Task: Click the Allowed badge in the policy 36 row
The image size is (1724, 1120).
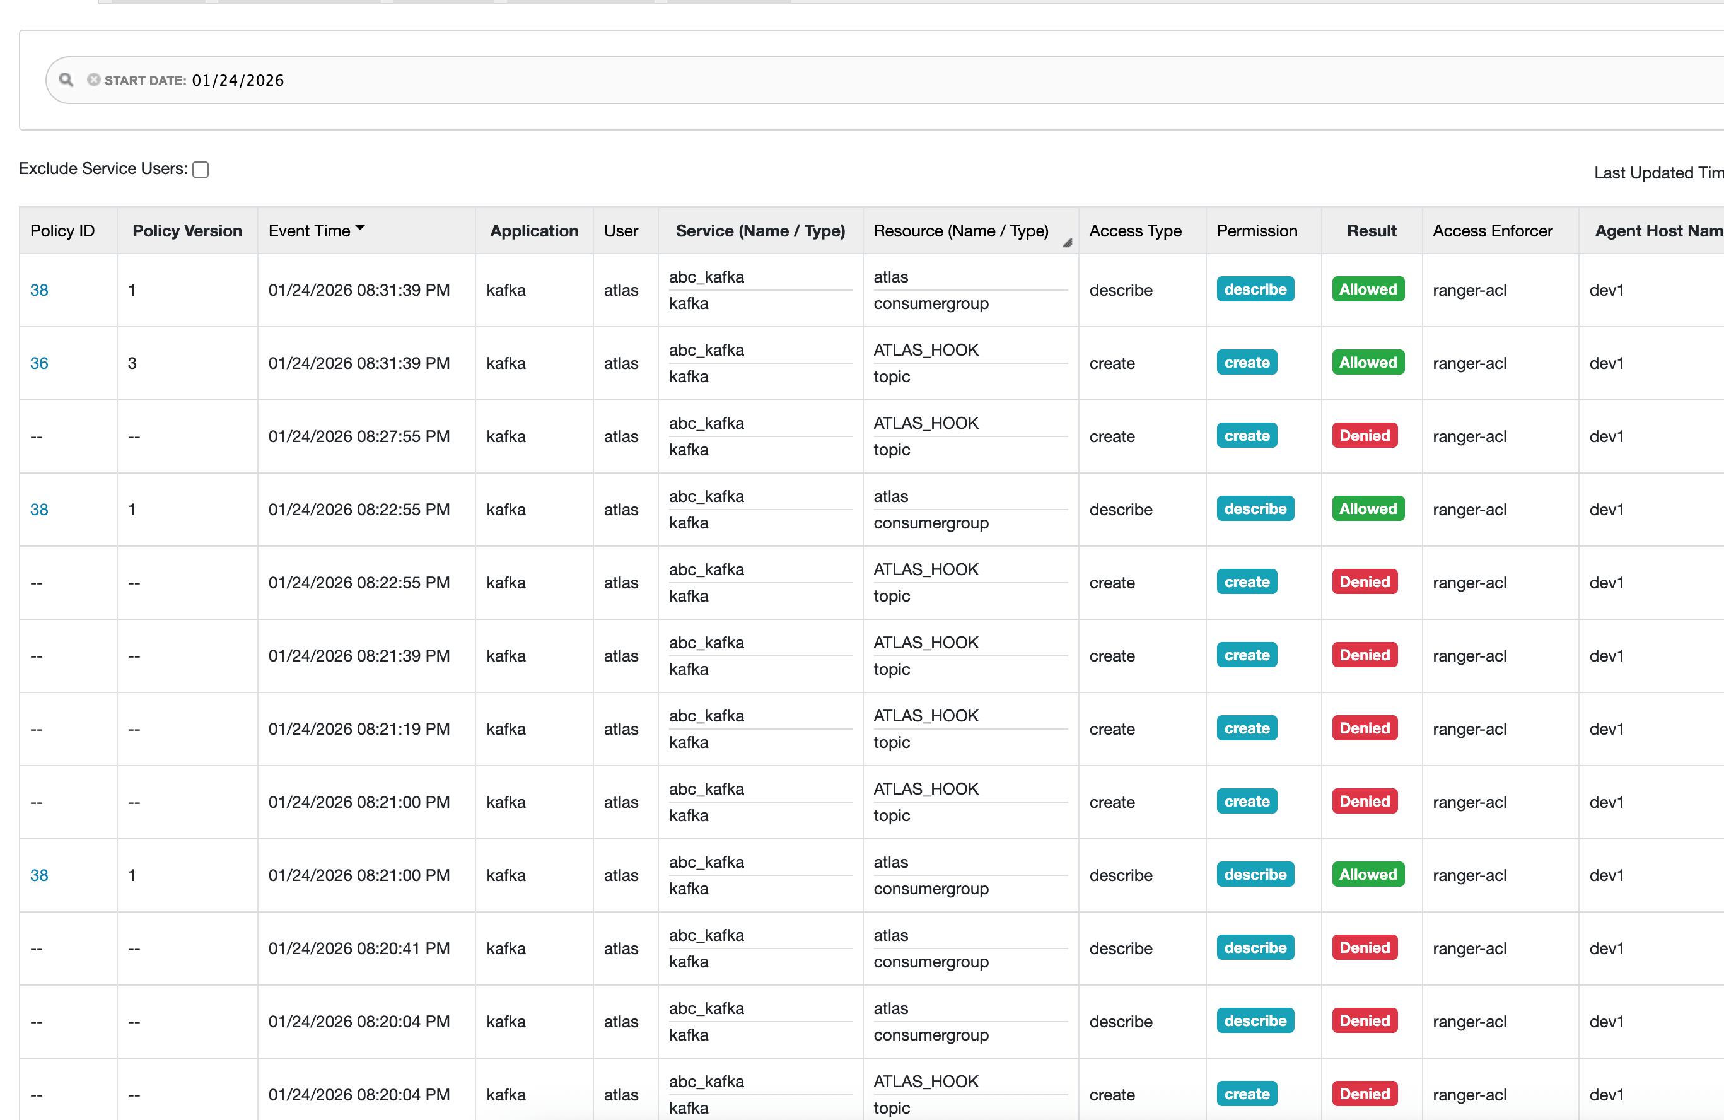Action: click(1367, 362)
